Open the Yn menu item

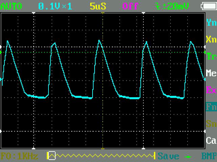pyautogui.click(x=211, y=23)
